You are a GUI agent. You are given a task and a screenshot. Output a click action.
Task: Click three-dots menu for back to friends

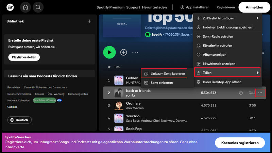point(260,93)
